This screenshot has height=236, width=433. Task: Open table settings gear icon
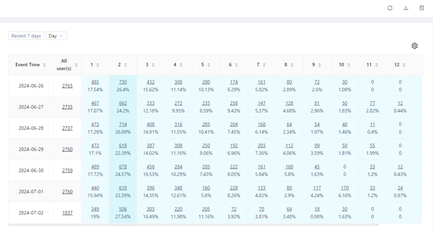(415, 46)
